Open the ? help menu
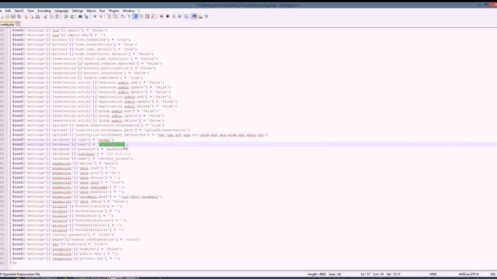497x279 pixels. [138, 11]
